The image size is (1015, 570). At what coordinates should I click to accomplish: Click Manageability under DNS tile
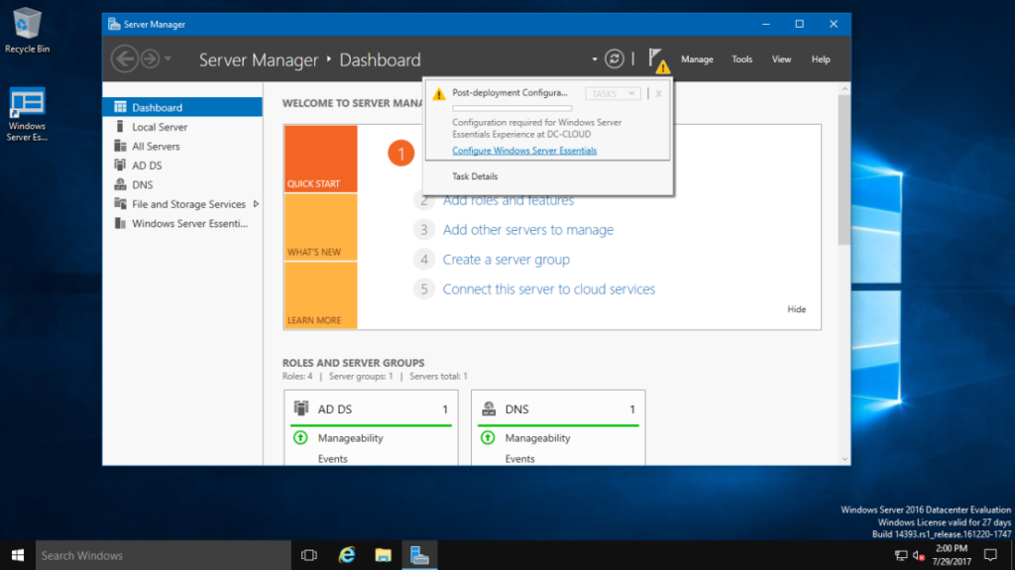click(x=537, y=438)
